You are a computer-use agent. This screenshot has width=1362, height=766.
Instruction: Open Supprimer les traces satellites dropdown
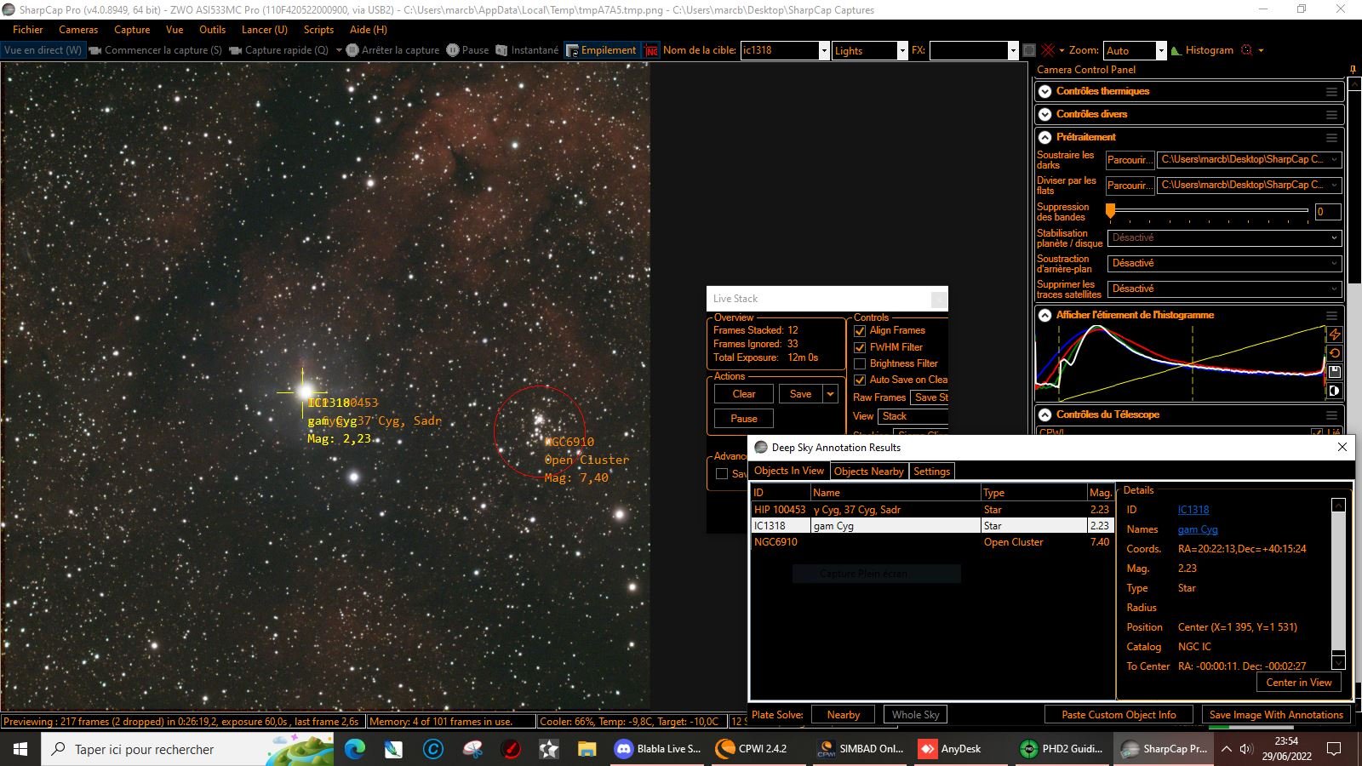[1225, 289]
